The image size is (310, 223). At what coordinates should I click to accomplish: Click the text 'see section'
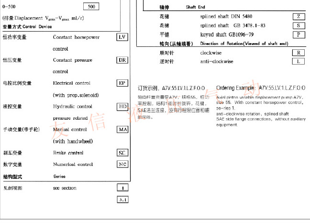click(65, 188)
